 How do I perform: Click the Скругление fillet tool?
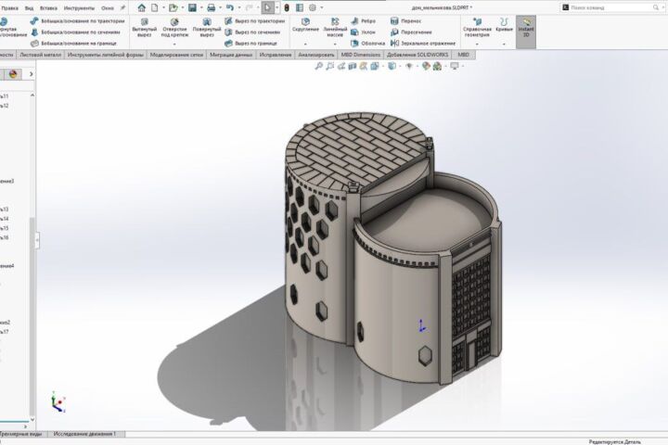click(305, 25)
